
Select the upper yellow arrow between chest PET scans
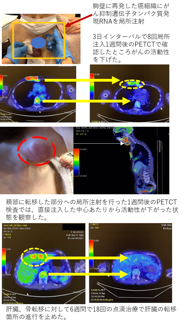coord(82,80)
